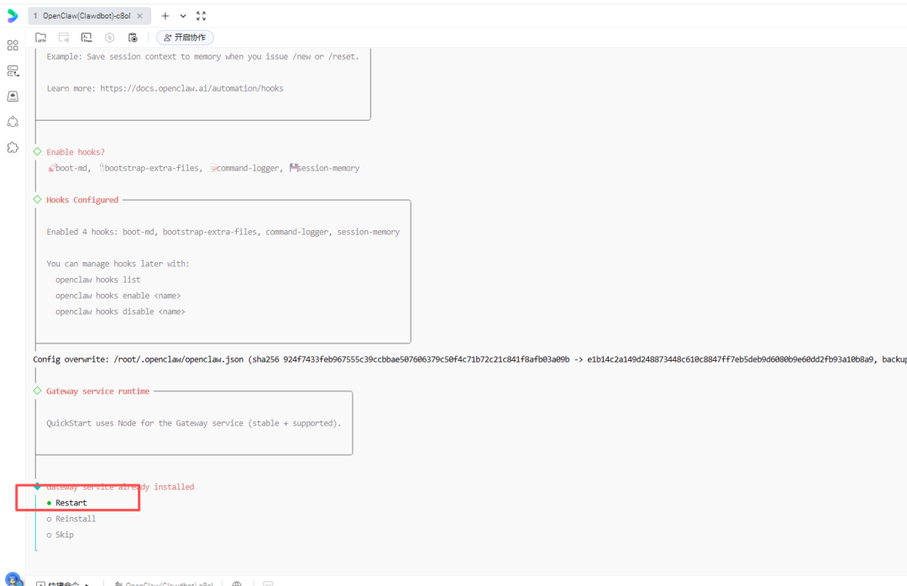Open the disk storage sidebar icon
Image resolution: width=907 pixels, height=586 pixels.
click(x=13, y=96)
